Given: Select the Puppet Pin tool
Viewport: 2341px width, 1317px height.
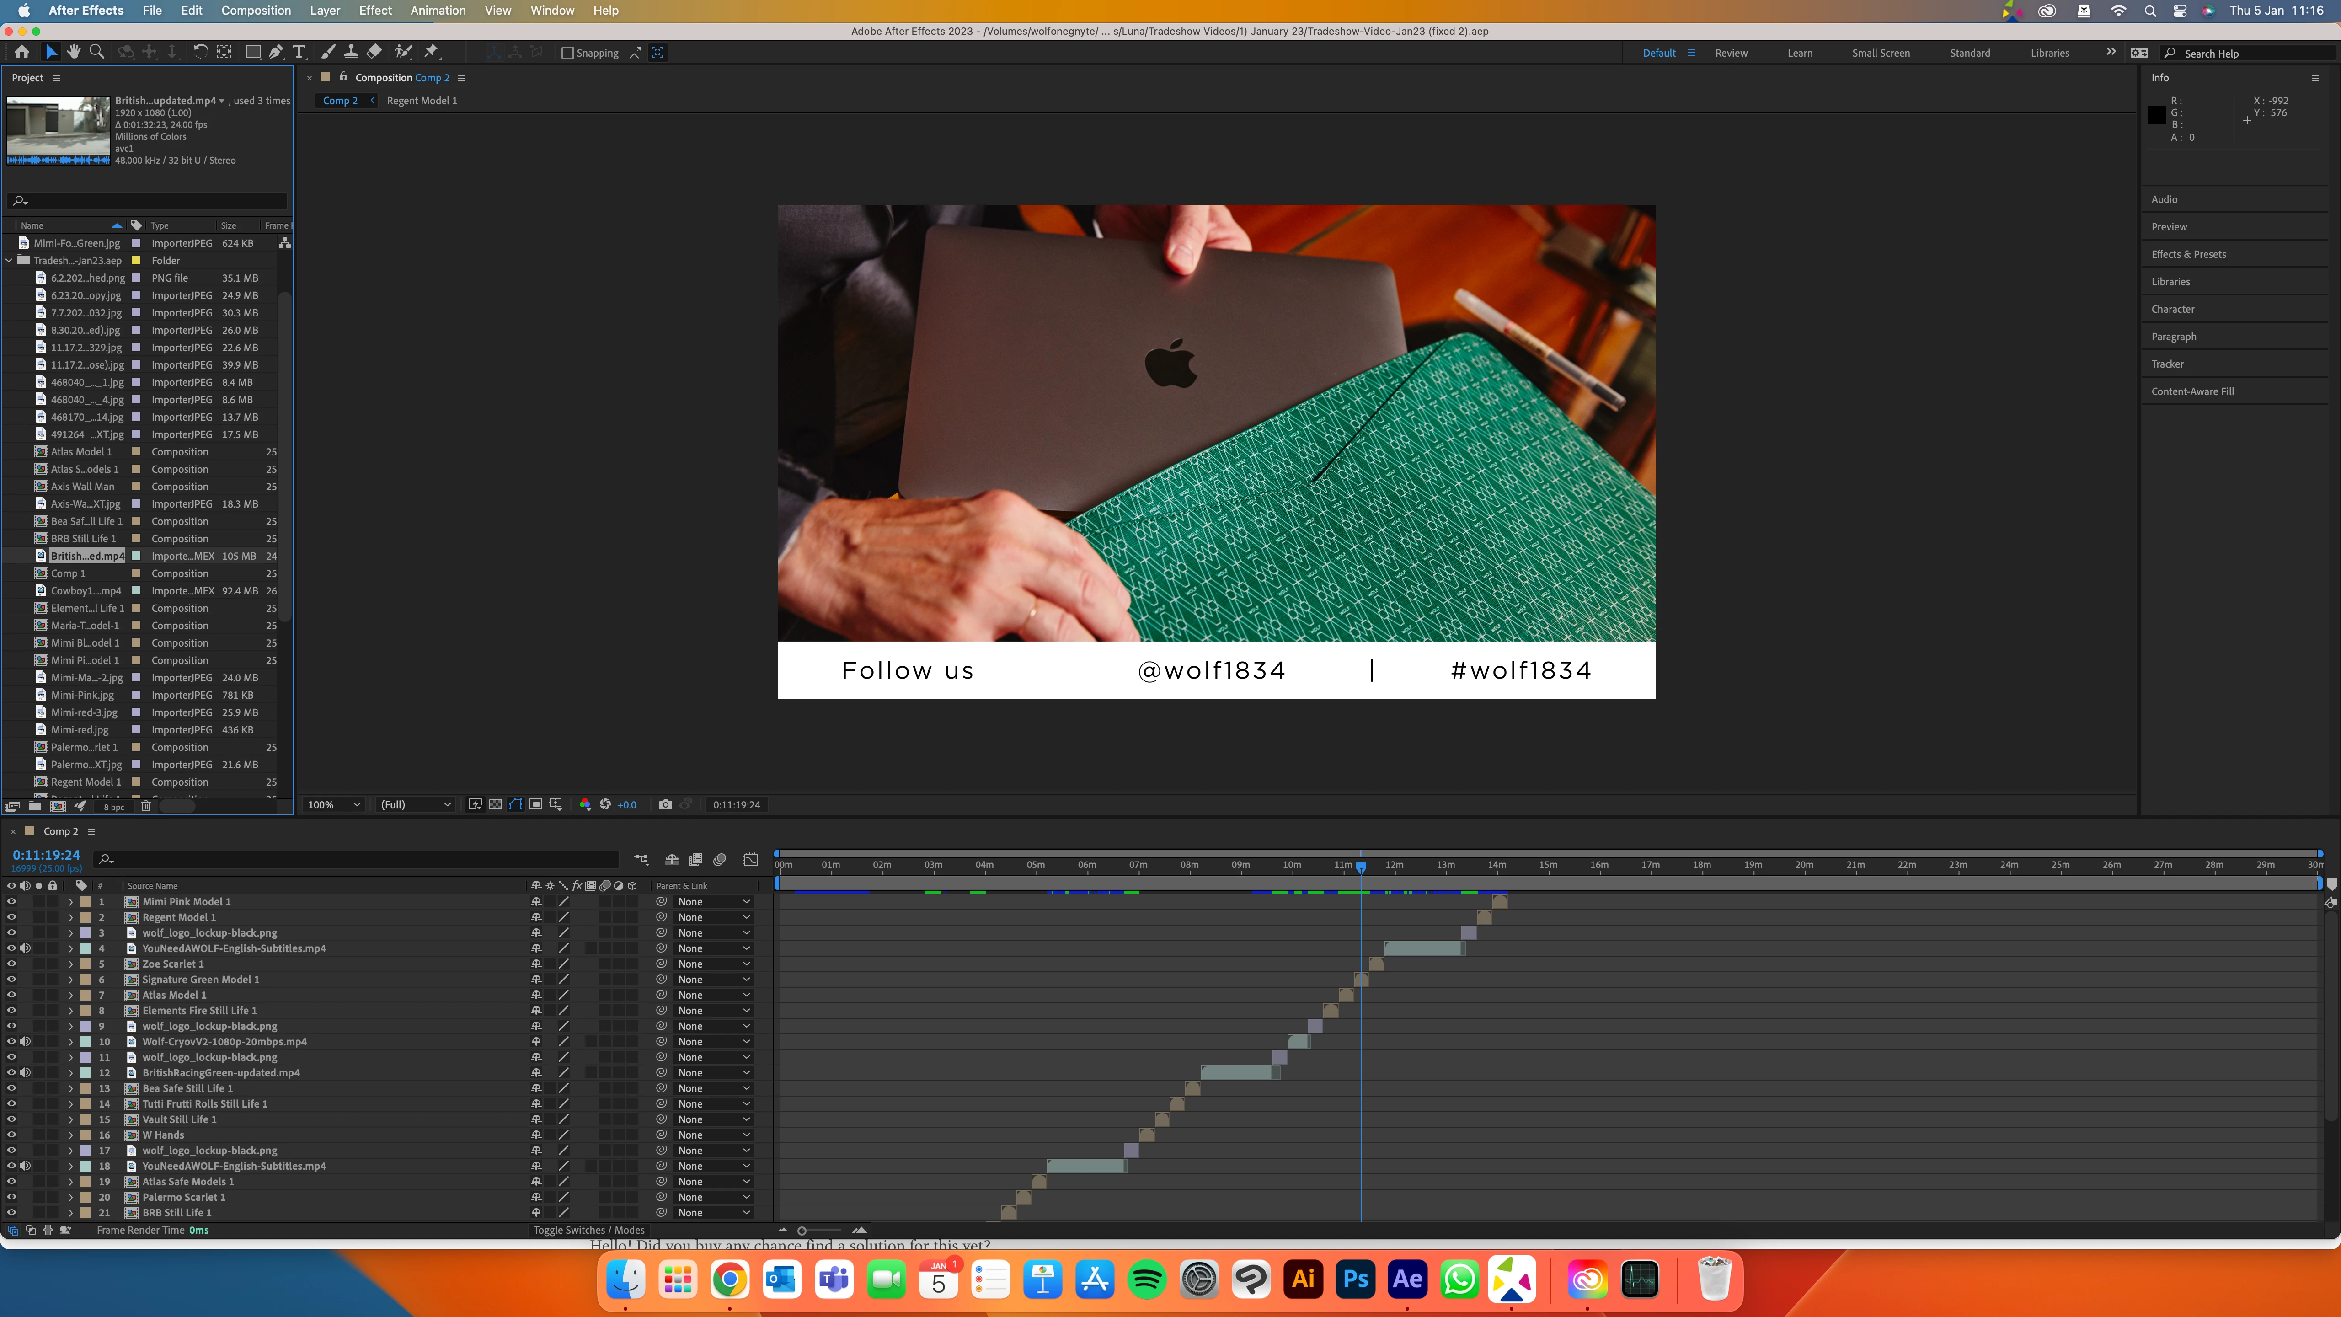Looking at the screenshot, I should tap(433, 52).
